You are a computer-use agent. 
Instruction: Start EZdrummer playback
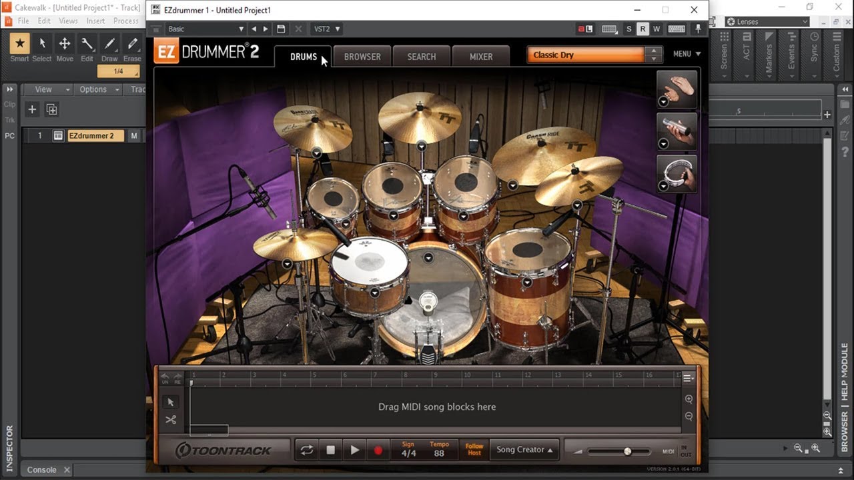pyautogui.click(x=354, y=450)
